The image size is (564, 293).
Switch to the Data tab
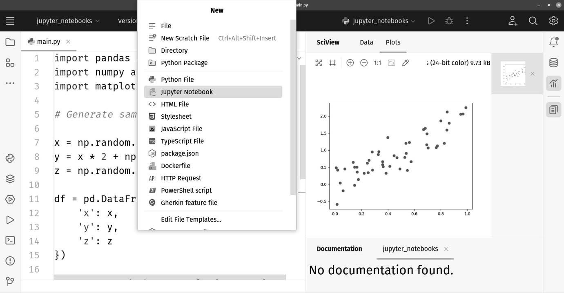pos(366,42)
